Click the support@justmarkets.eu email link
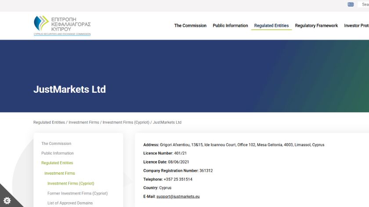Image resolution: width=369 pixels, height=207 pixels. pyautogui.click(x=178, y=197)
